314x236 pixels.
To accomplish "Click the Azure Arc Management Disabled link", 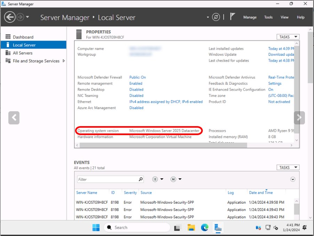I will coord(136,108).
